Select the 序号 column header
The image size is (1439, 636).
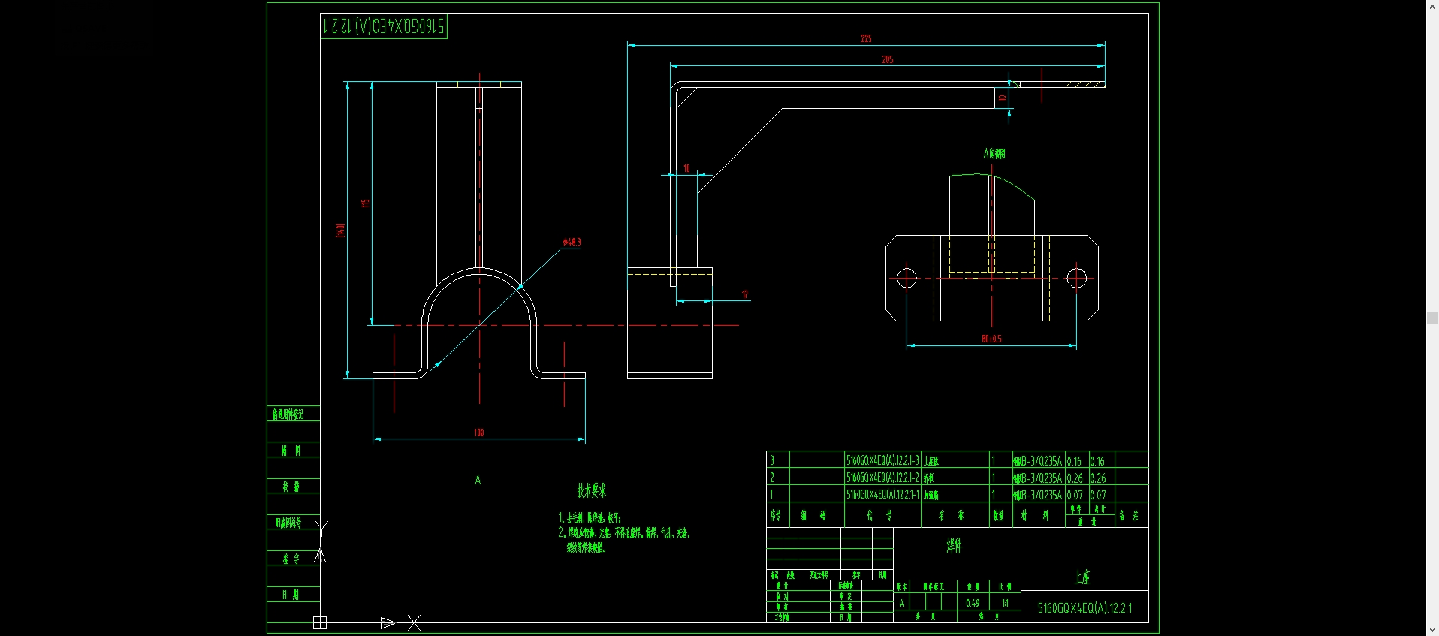click(776, 515)
